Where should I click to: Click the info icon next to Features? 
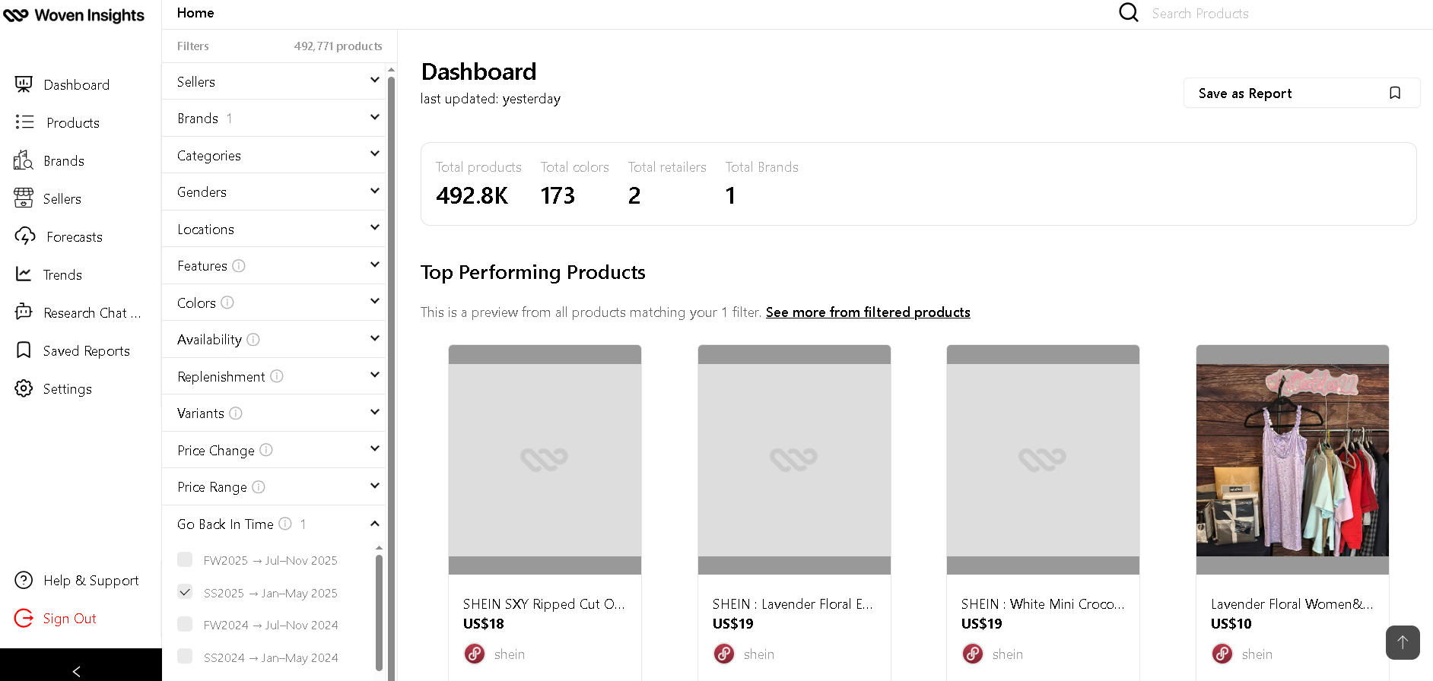[x=239, y=266]
